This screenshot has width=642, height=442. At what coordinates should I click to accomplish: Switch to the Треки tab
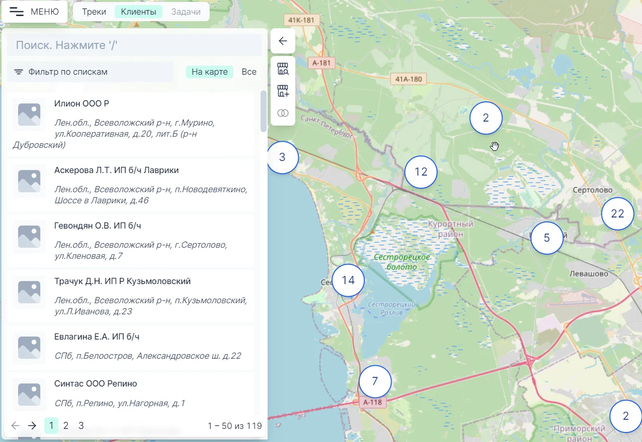click(94, 12)
